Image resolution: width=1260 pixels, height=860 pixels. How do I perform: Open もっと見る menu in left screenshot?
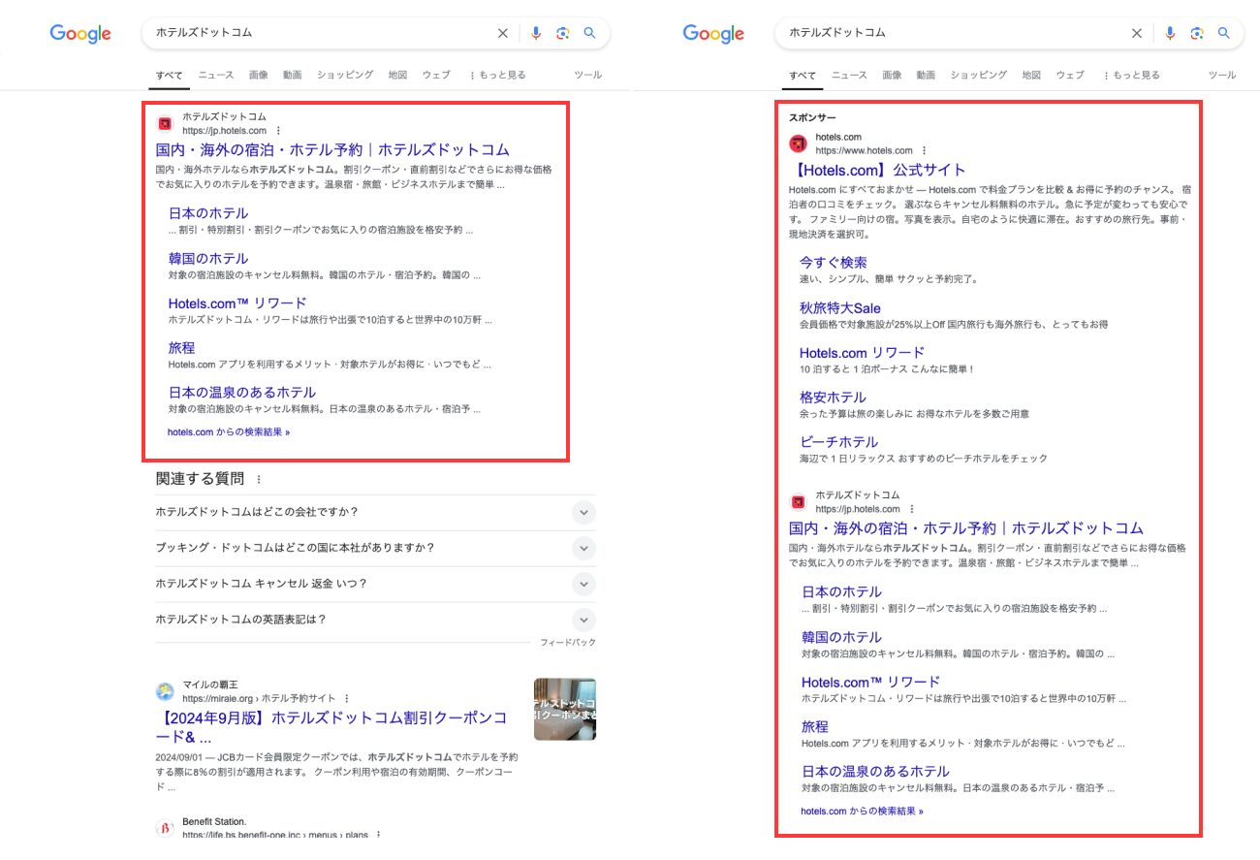[498, 75]
